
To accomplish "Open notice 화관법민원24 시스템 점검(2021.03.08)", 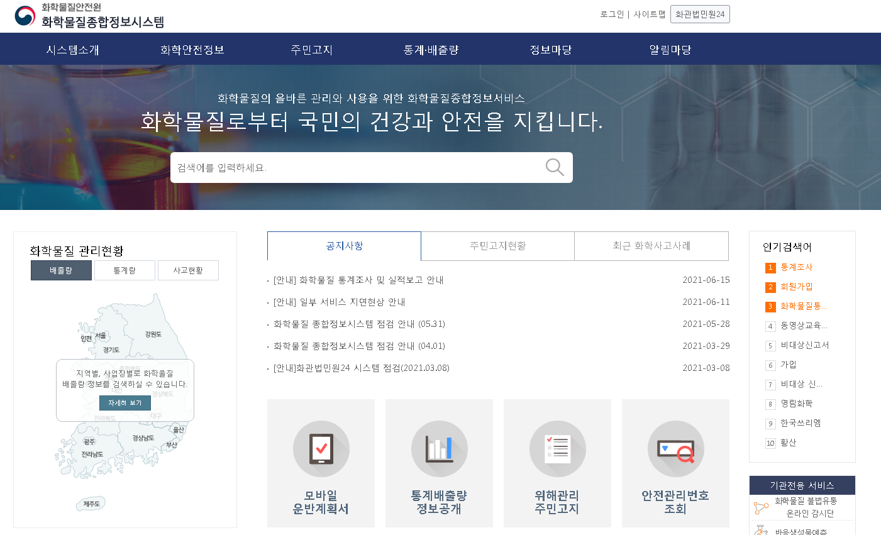I will click(362, 368).
